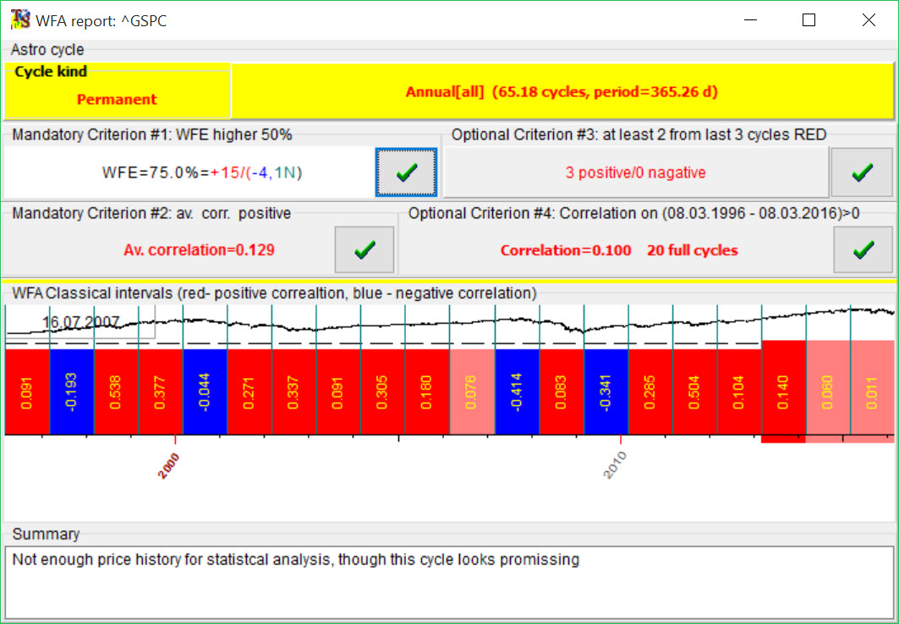This screenshot has height=624, width=899.
Task: Click the blue -0.193 interval bar
Action: pos(71,391)
